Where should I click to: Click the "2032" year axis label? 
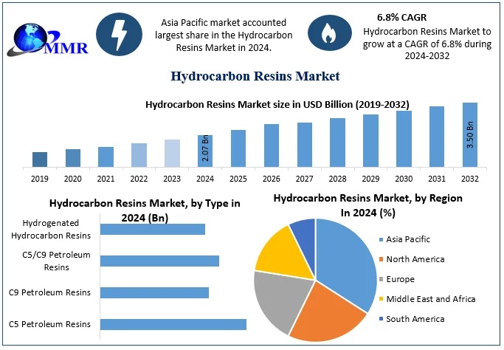point(470,179)
